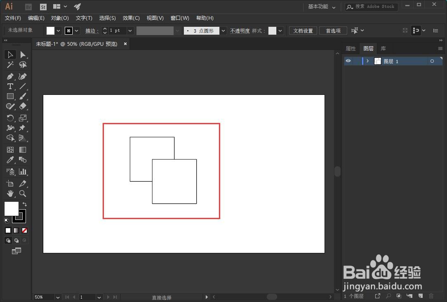Select the Blend tool
This screenshot has height=302, width=447.
[x=23, y=160]
